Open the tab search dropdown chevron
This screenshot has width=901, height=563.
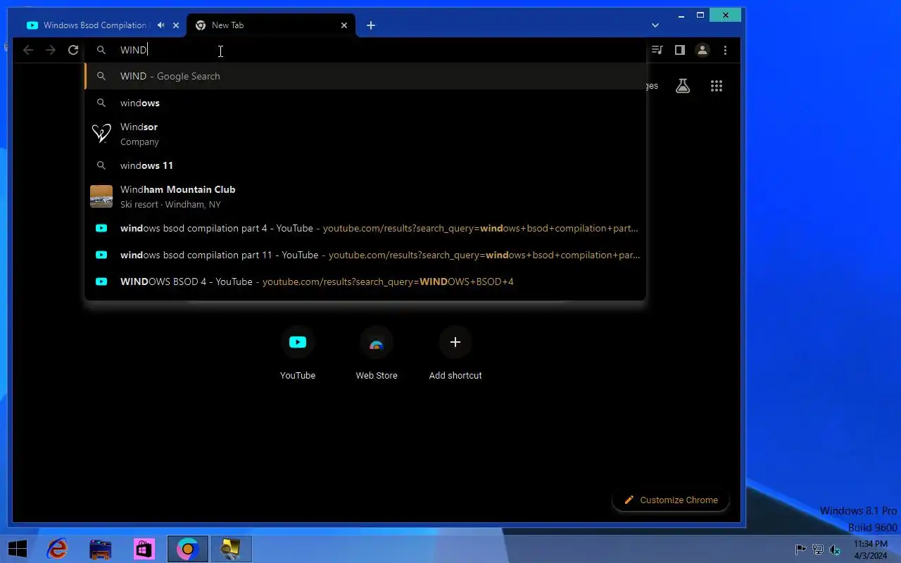655,25
